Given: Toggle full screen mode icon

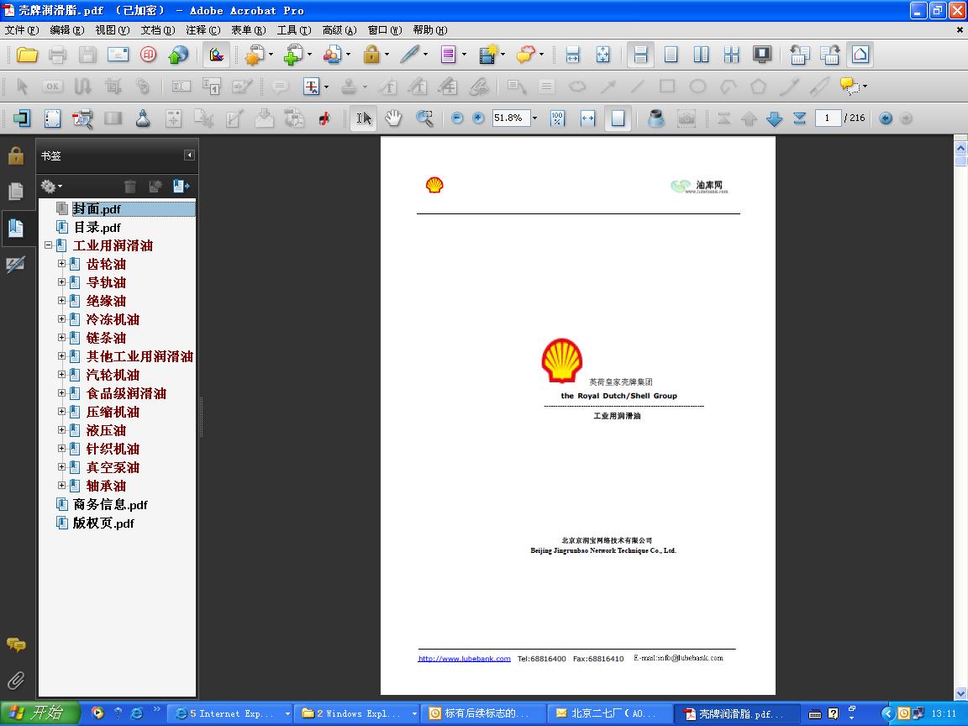Looking at the screenshot, I should pos(762,55).
